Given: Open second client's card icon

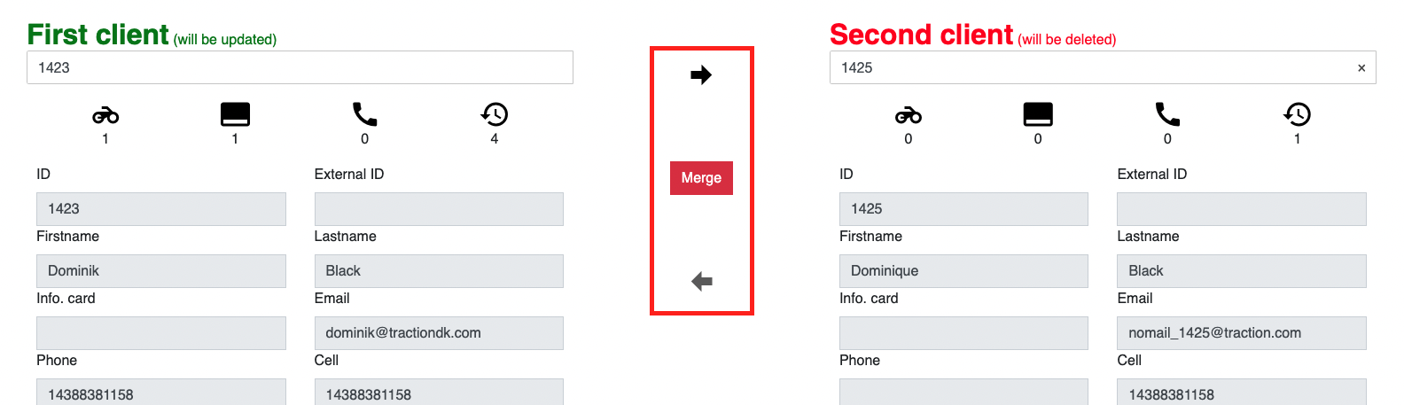Looking at the screenshot, I should pyautogui.click(x=1038, y=114).
